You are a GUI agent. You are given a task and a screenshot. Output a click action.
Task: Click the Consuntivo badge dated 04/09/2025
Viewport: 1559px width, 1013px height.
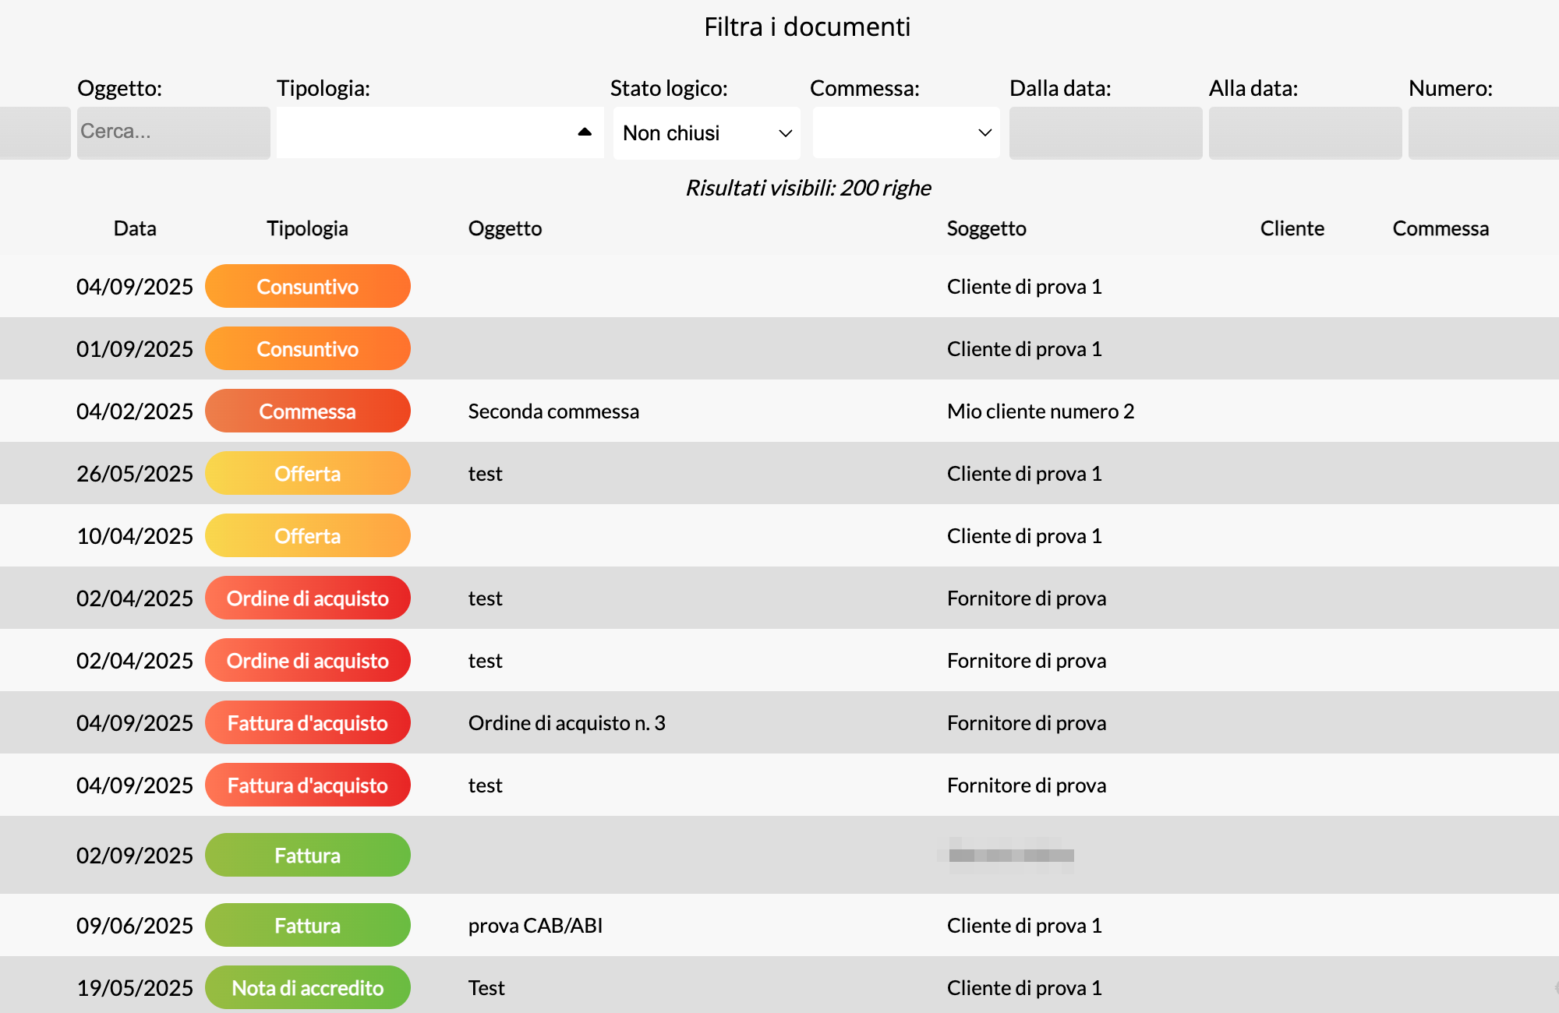coord(307,287)
